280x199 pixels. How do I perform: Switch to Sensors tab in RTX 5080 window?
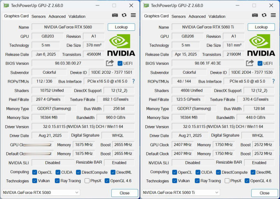click(39, 16)
